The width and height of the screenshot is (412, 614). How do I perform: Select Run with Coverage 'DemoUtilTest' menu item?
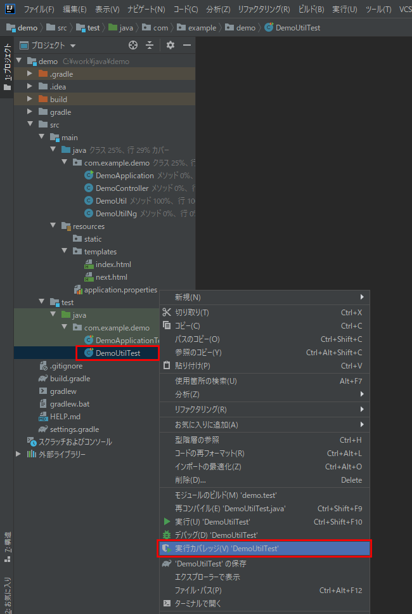point(226,549)
